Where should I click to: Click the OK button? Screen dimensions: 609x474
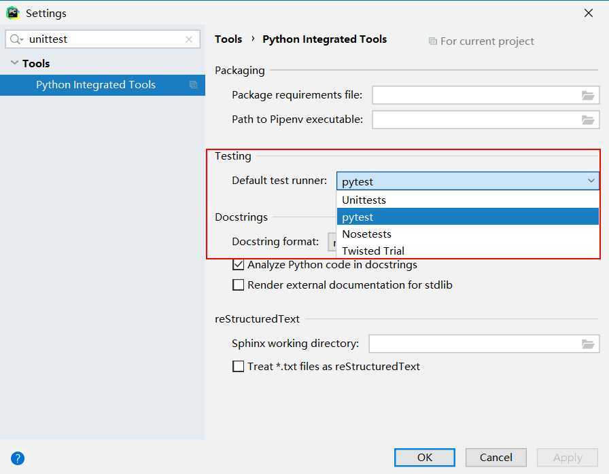(x=425, y=458)
